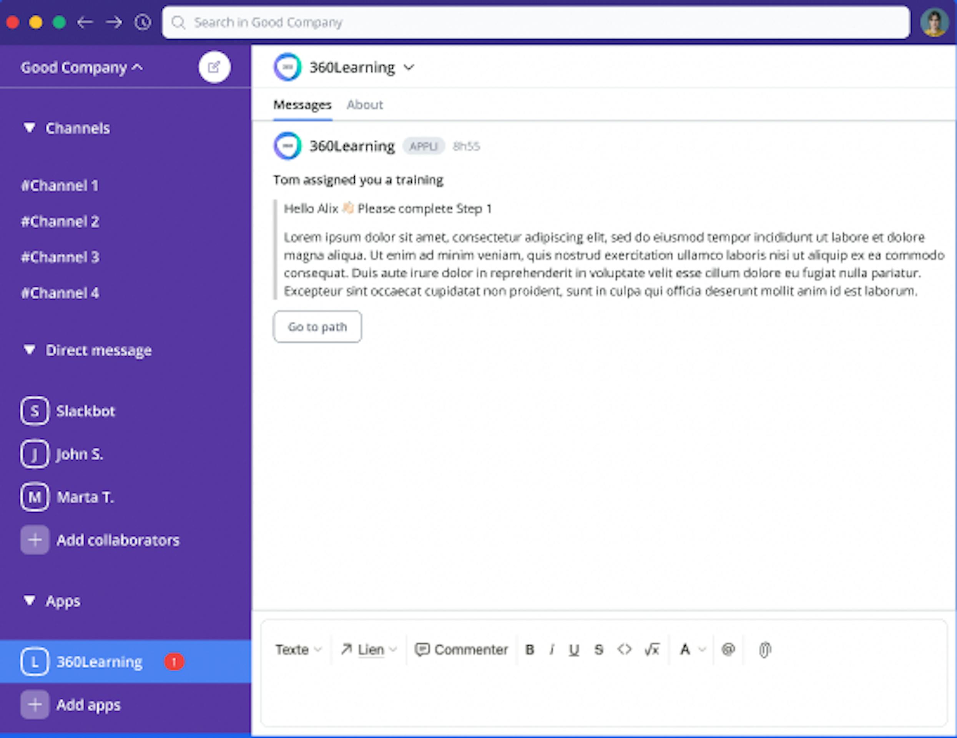Click the compose new message icon
Viewport: 957px width, 738px height.
(214, 67)
